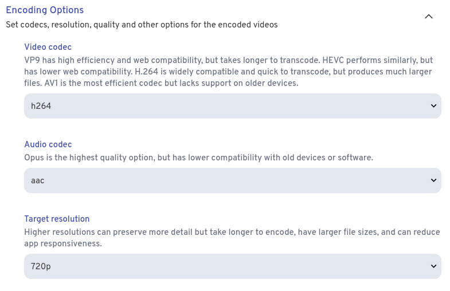This screenshot has width=450, height=291.
Task: Click the arrow on the 720p dropdown
Action: [433, 266]
